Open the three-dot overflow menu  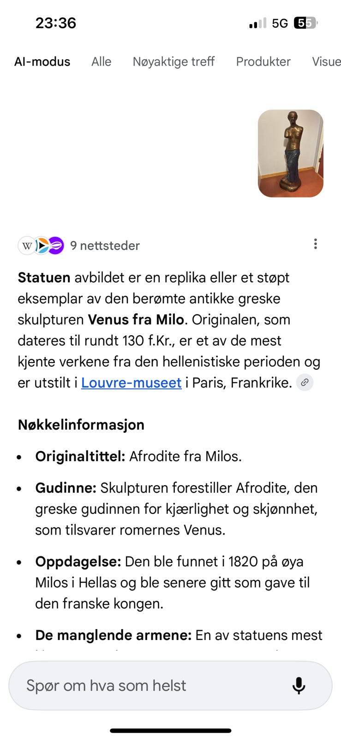click(x=316, y=244)
